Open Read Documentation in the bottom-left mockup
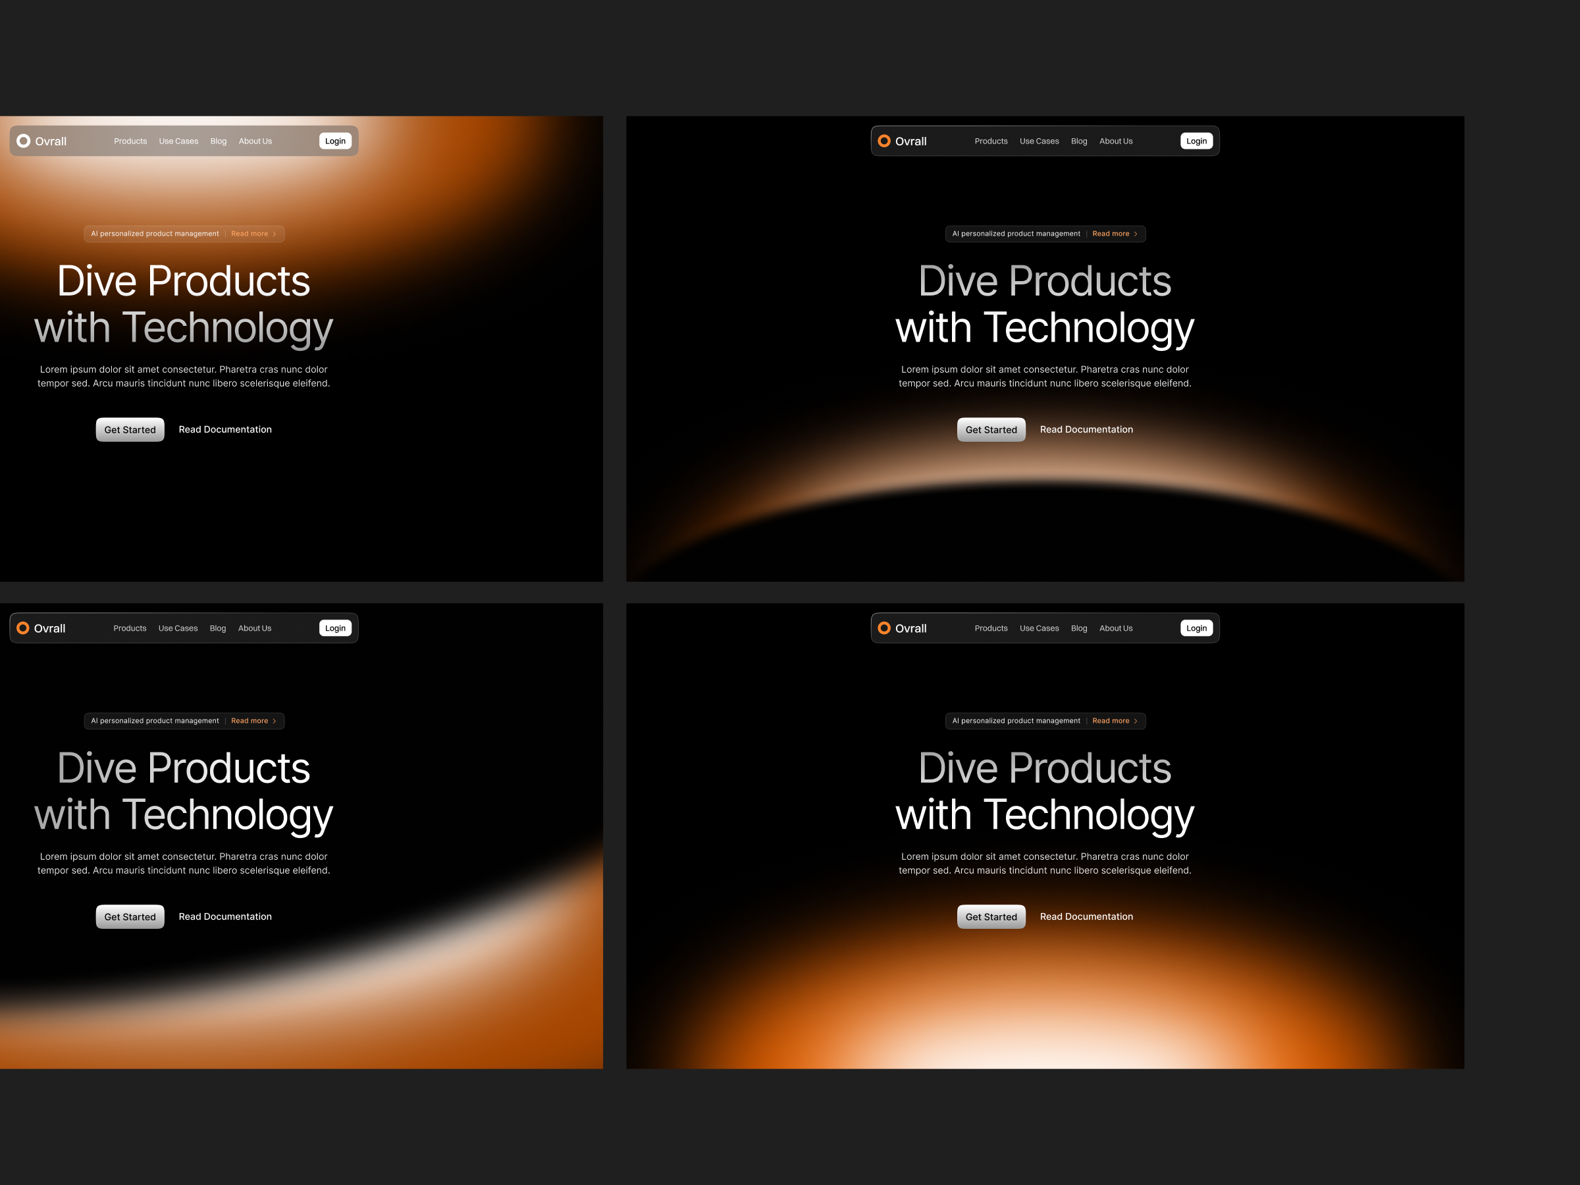 (x=225, y=916)
